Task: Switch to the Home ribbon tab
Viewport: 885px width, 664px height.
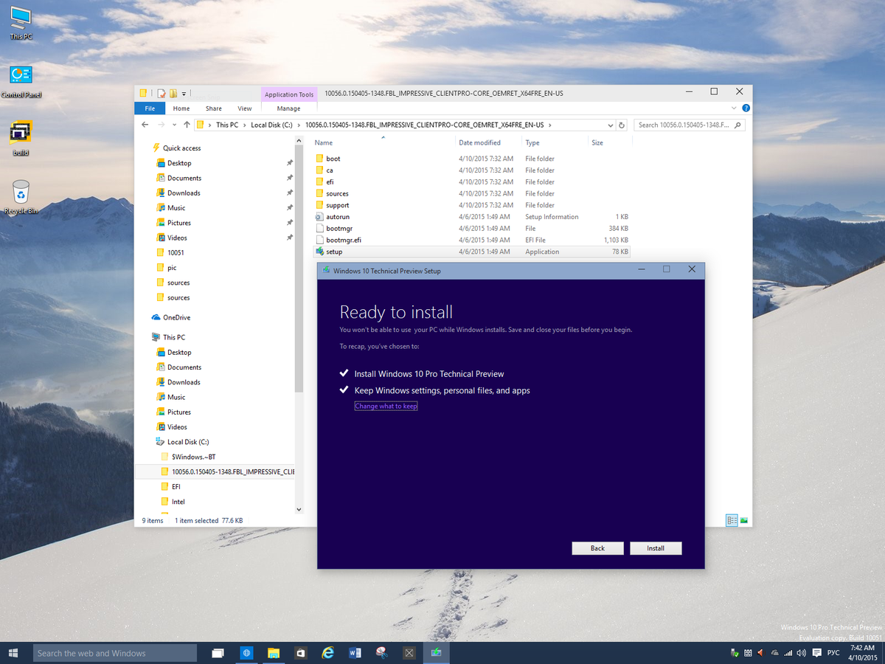Action: [181, 108]
